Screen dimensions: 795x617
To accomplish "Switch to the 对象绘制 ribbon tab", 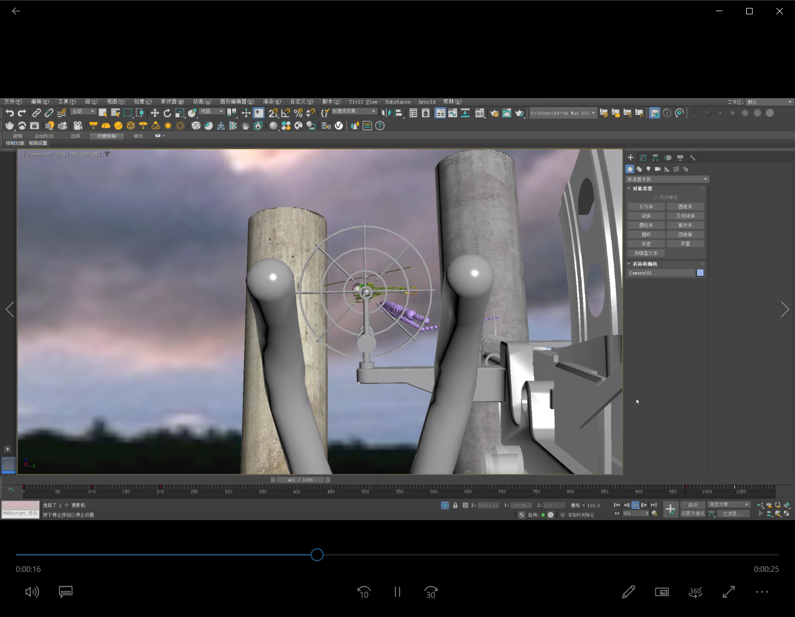I will (107, 136).
